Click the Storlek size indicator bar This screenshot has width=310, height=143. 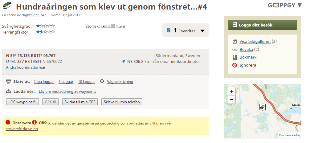pos(108,26)
